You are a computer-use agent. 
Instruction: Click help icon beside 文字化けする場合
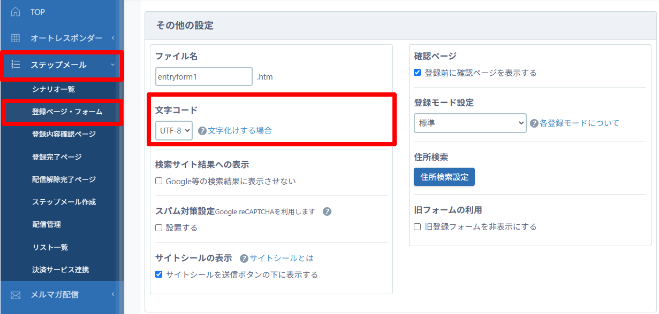coord(202,131)
